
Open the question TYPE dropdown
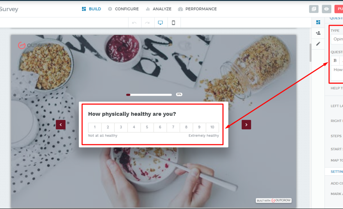click(337, 39)
